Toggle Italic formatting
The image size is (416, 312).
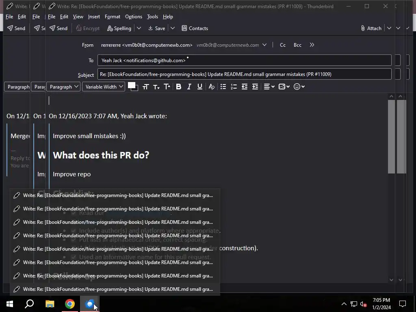point(189,87)
